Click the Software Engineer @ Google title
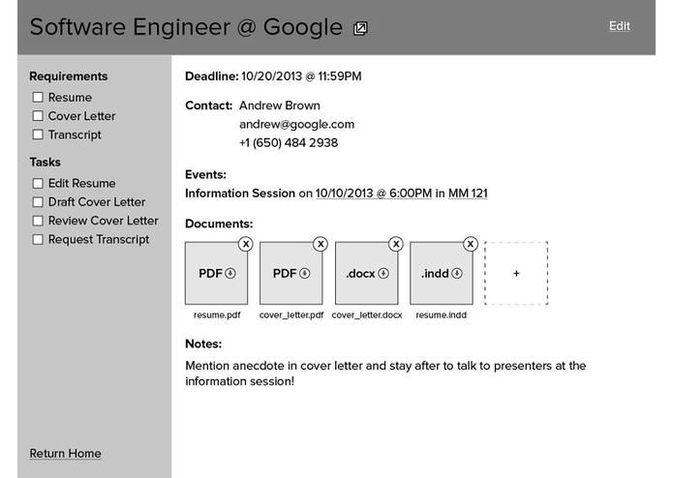This screenshot has height=478, width=673. coord(186,27)
